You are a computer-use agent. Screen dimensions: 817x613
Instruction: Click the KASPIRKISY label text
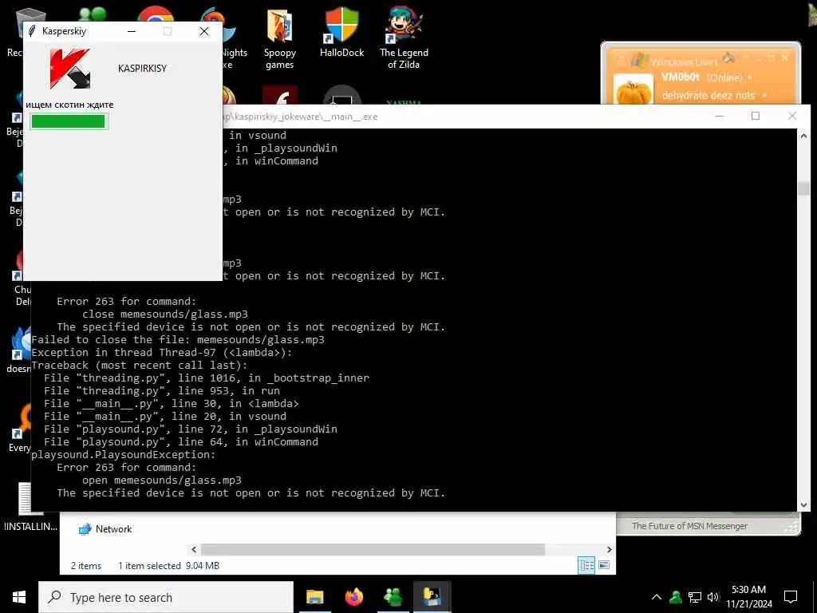pos(142,69)
